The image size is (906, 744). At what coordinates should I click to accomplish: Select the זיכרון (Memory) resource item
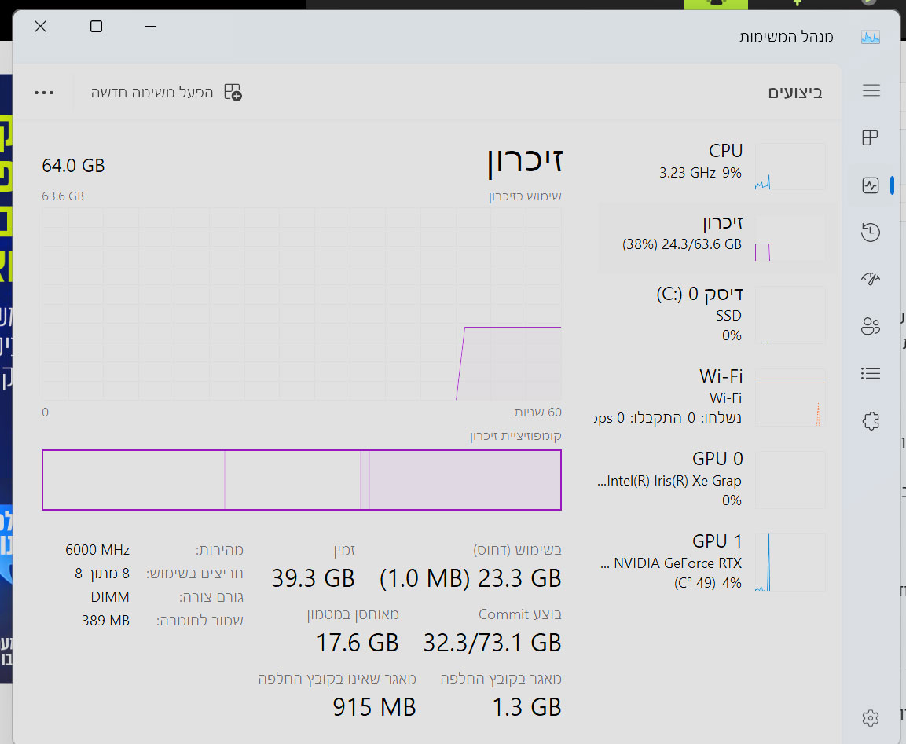712,234
